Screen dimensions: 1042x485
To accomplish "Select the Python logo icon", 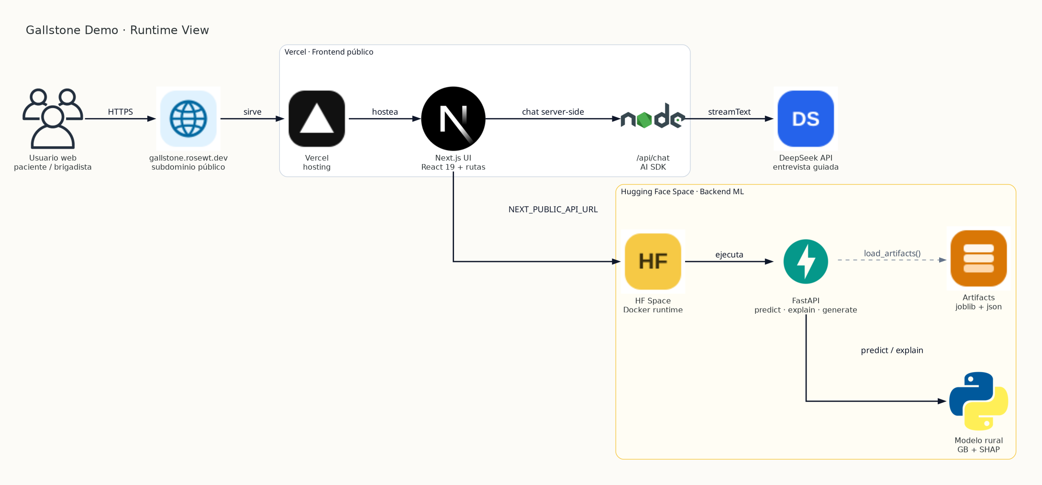I will coord(978,401).
